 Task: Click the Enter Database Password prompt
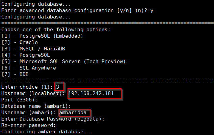(53, 119)
